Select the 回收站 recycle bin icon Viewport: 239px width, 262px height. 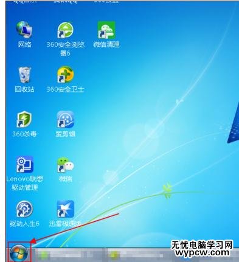coord(24,75)
